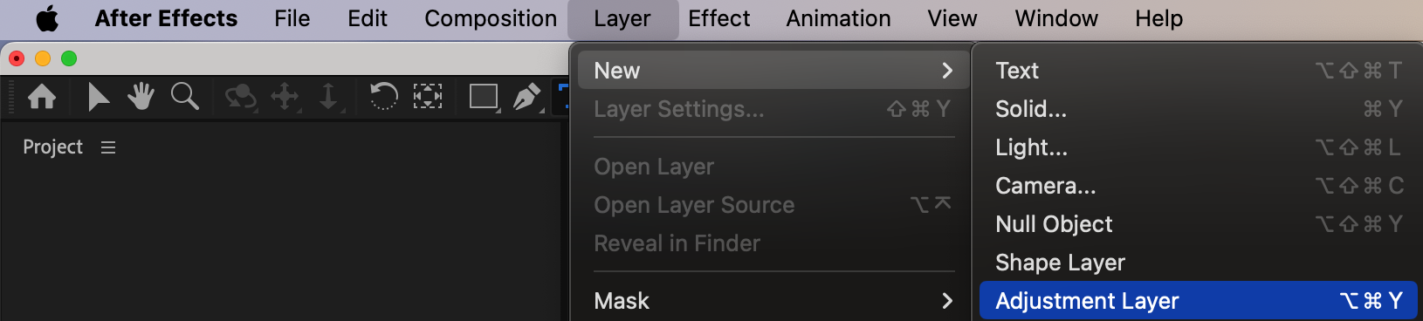Select the Hand tool
Screen dimensions: 1423x321
tap(141, 96)
